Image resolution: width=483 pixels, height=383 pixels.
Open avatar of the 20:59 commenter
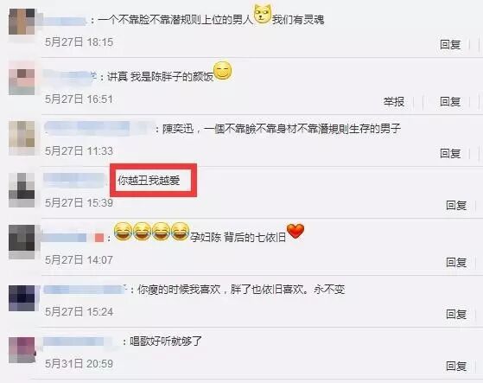[x=22, y=350]
